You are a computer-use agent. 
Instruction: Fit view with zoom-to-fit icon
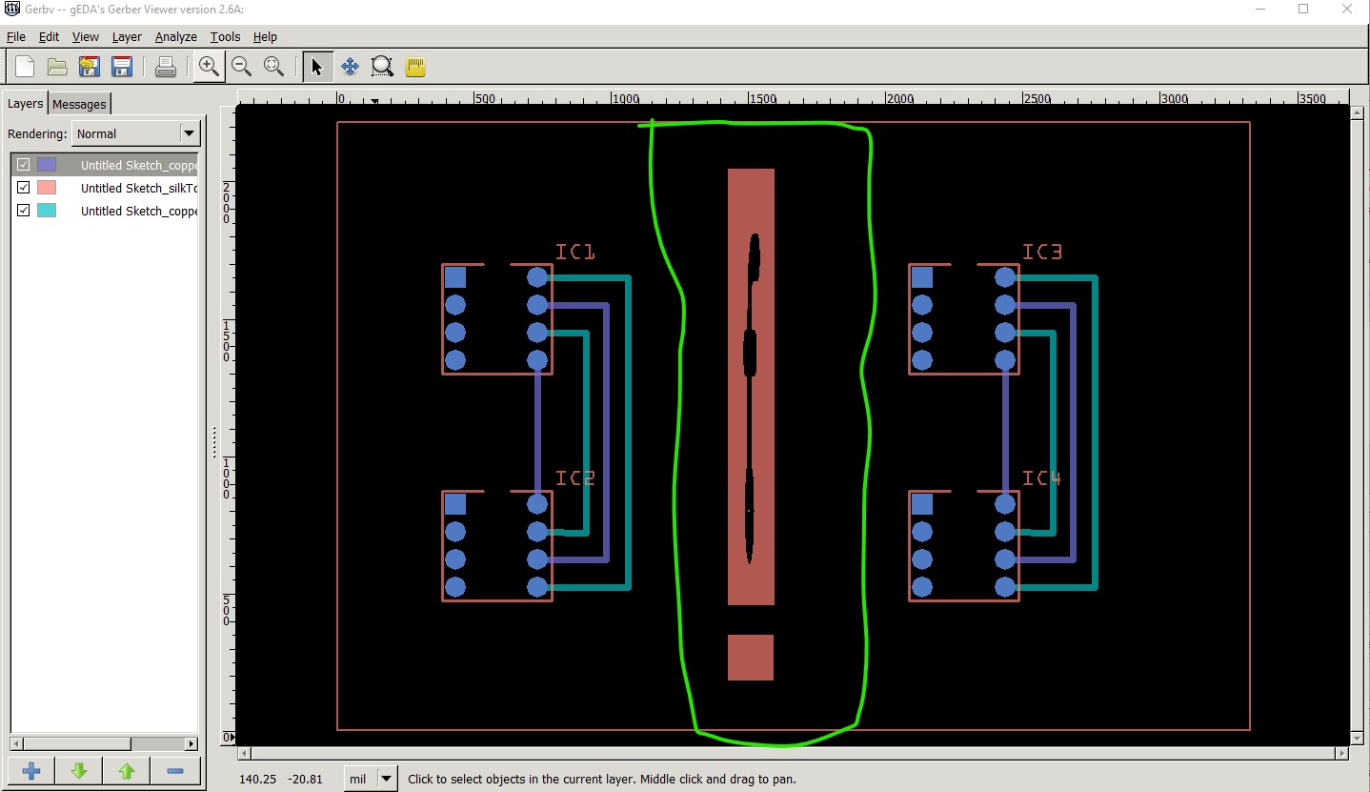click(x=273, y=67)
